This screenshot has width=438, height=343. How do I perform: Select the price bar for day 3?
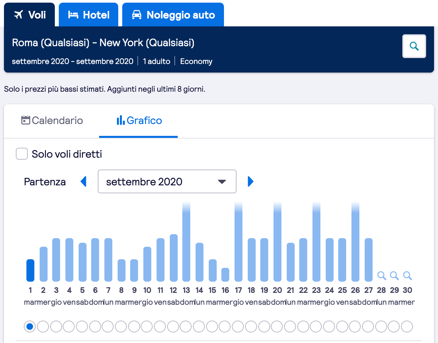[x=56, y=260]
